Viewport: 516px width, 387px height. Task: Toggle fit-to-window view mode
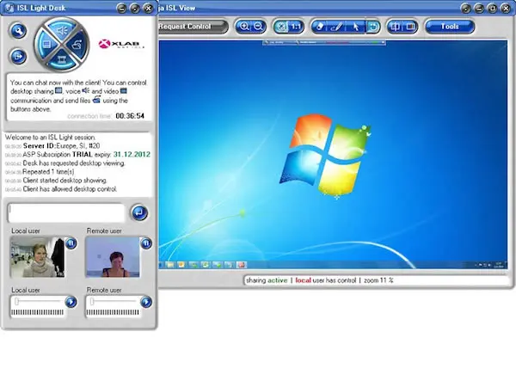[x=281, y=27]
